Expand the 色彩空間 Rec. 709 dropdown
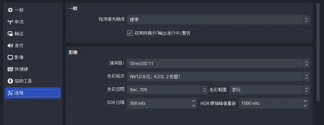Image resolution: width=324 pixels, height=125 pixels. point(167,90)
